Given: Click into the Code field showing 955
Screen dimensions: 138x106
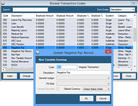Looking at the screenshot, I should click(x=67, y=67).
